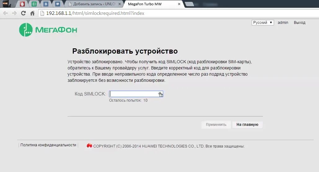Click the page icon in address bar
Screen dimensions: 319x172
[x=42, y=13]
